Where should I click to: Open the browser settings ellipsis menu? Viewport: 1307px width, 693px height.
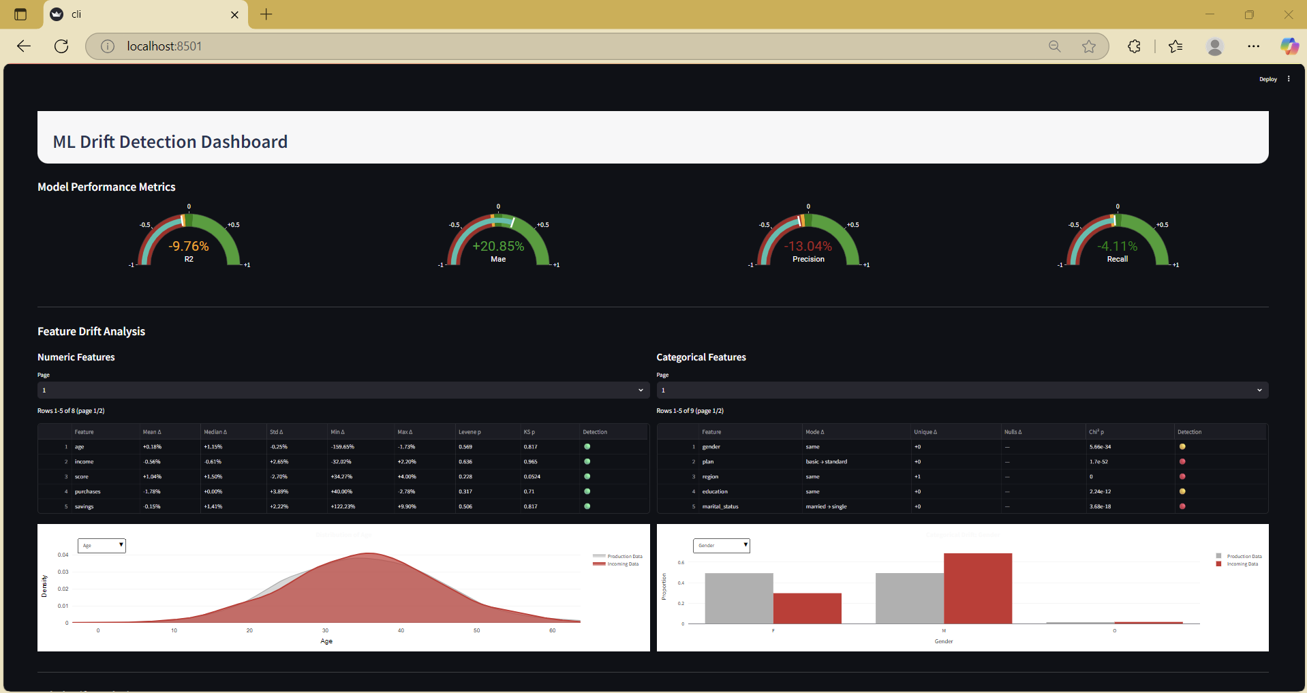(x=1253, y=46)
